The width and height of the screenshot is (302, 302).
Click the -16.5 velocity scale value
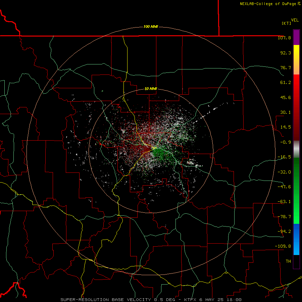(284, 157)
